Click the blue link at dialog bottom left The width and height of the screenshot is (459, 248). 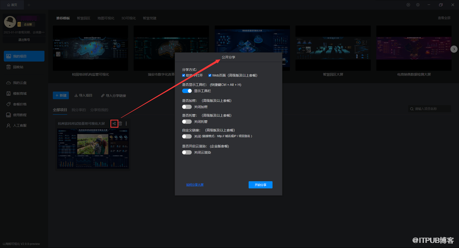coord(194,185)
